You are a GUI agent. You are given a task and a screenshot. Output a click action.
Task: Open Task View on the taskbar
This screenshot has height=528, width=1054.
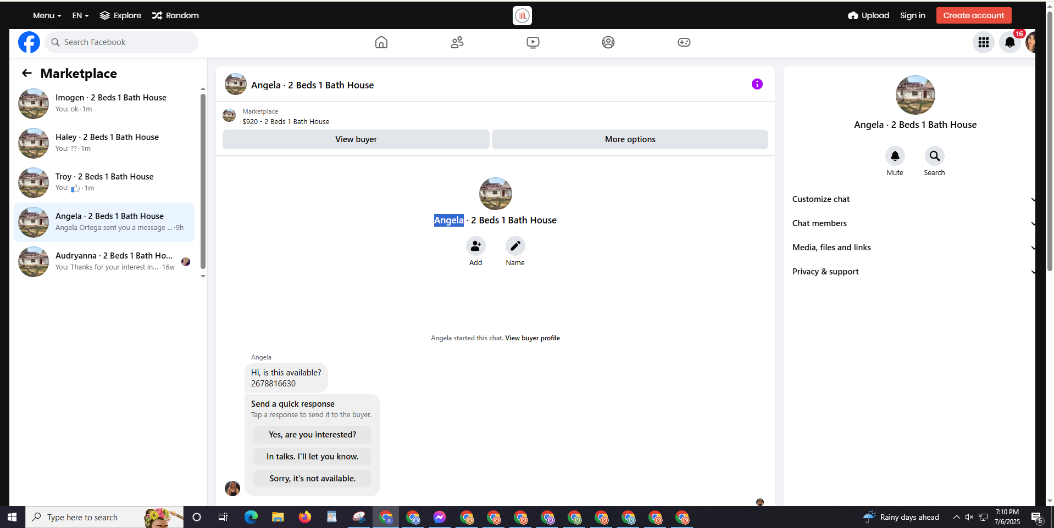point(223,517)
